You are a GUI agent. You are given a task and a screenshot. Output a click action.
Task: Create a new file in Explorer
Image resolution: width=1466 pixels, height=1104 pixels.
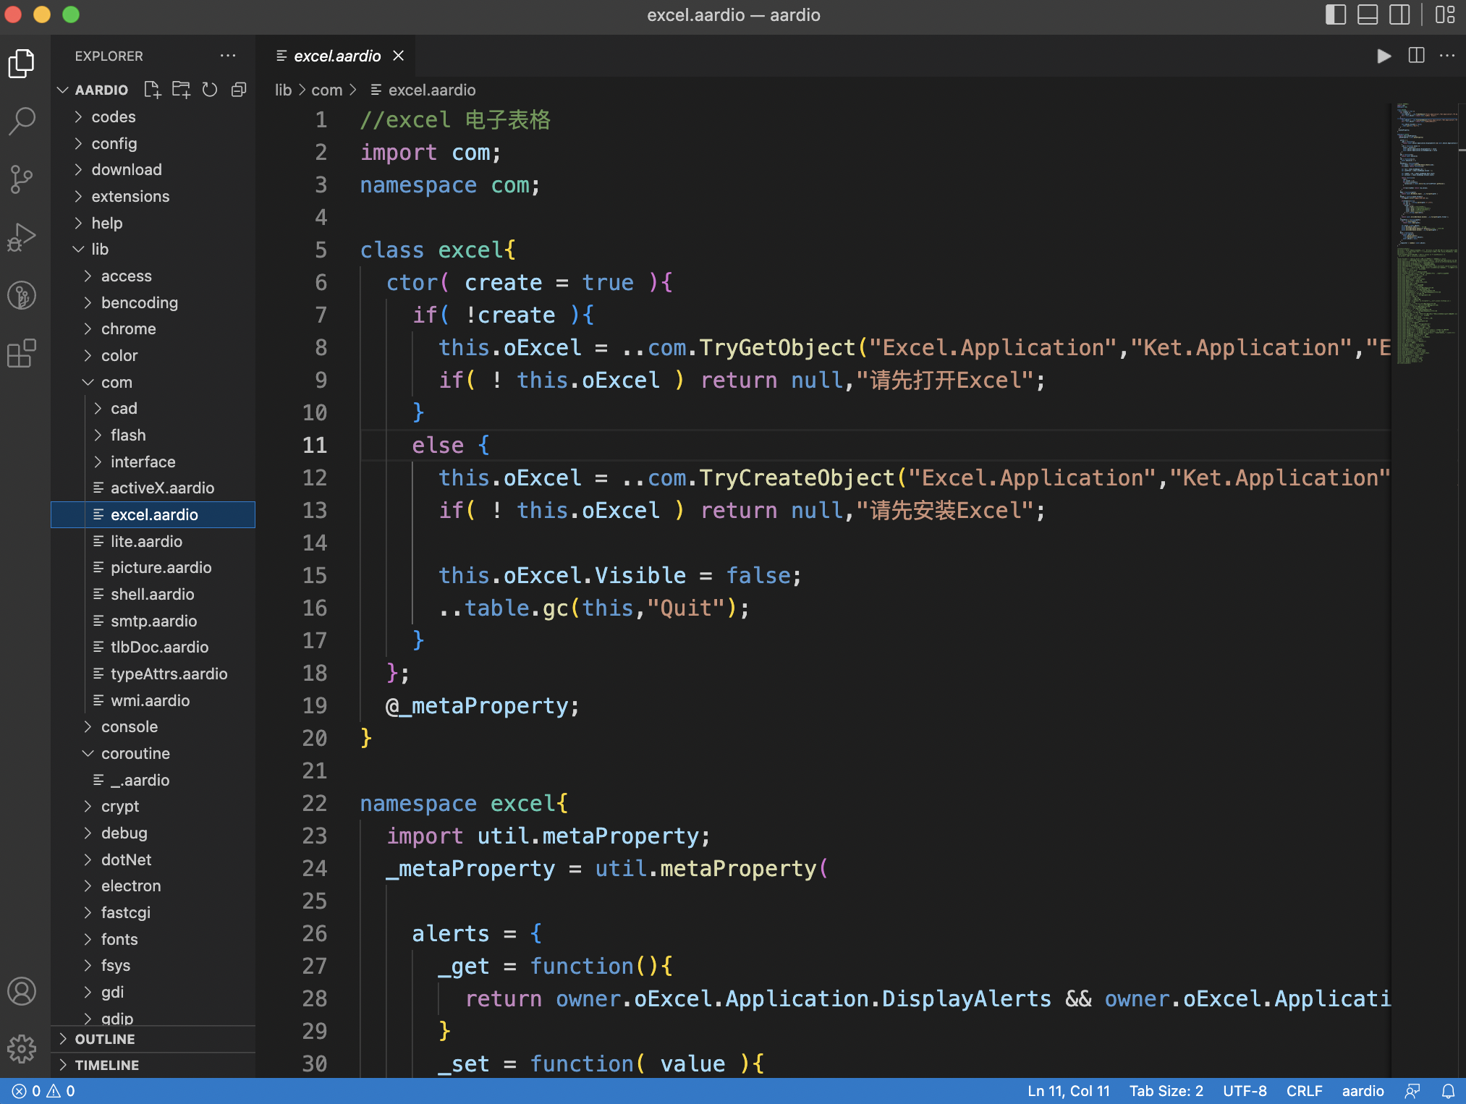point(152,90)
